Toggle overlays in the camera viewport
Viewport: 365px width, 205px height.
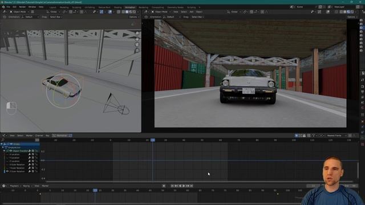(x=328, y=11)
